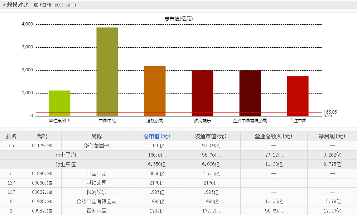This screenshot has width=357, height=215.
Task: Click the 银河娱乐 bar in chart
Action: [x=202, y=93]
